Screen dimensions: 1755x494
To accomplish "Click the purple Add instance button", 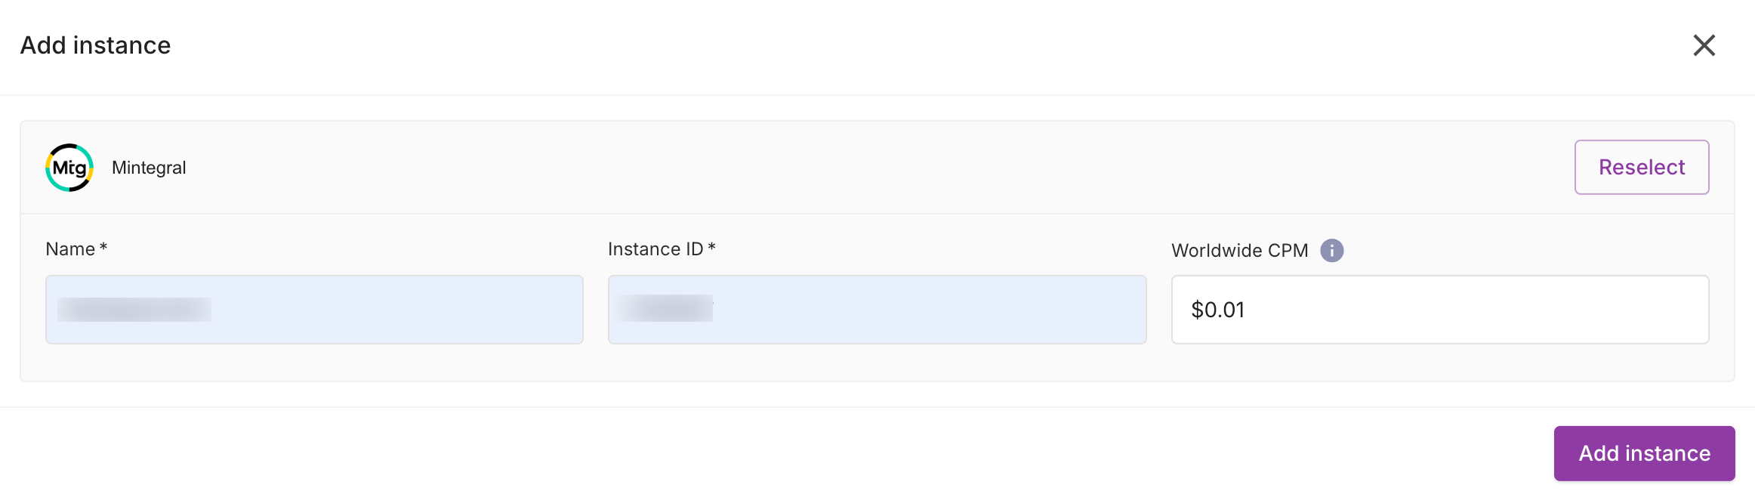I will pyautogui.click(x=1644, y=453).
